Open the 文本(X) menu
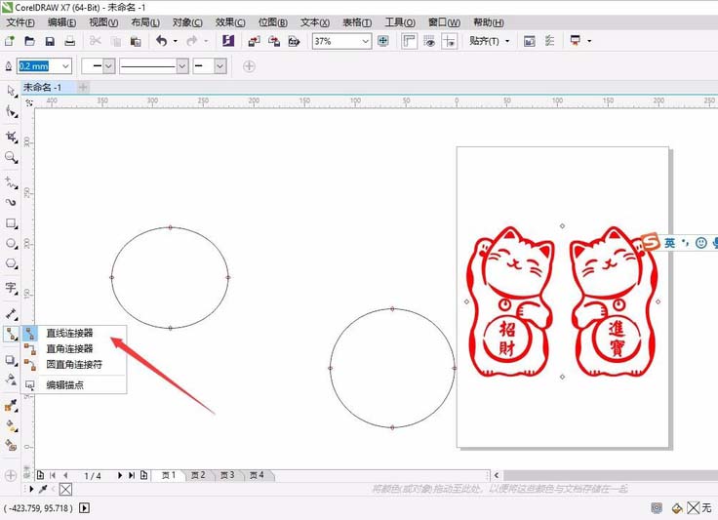The image size is (718, 520). click(314, 22)
